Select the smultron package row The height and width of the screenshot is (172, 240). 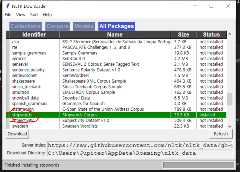(116, 92)
